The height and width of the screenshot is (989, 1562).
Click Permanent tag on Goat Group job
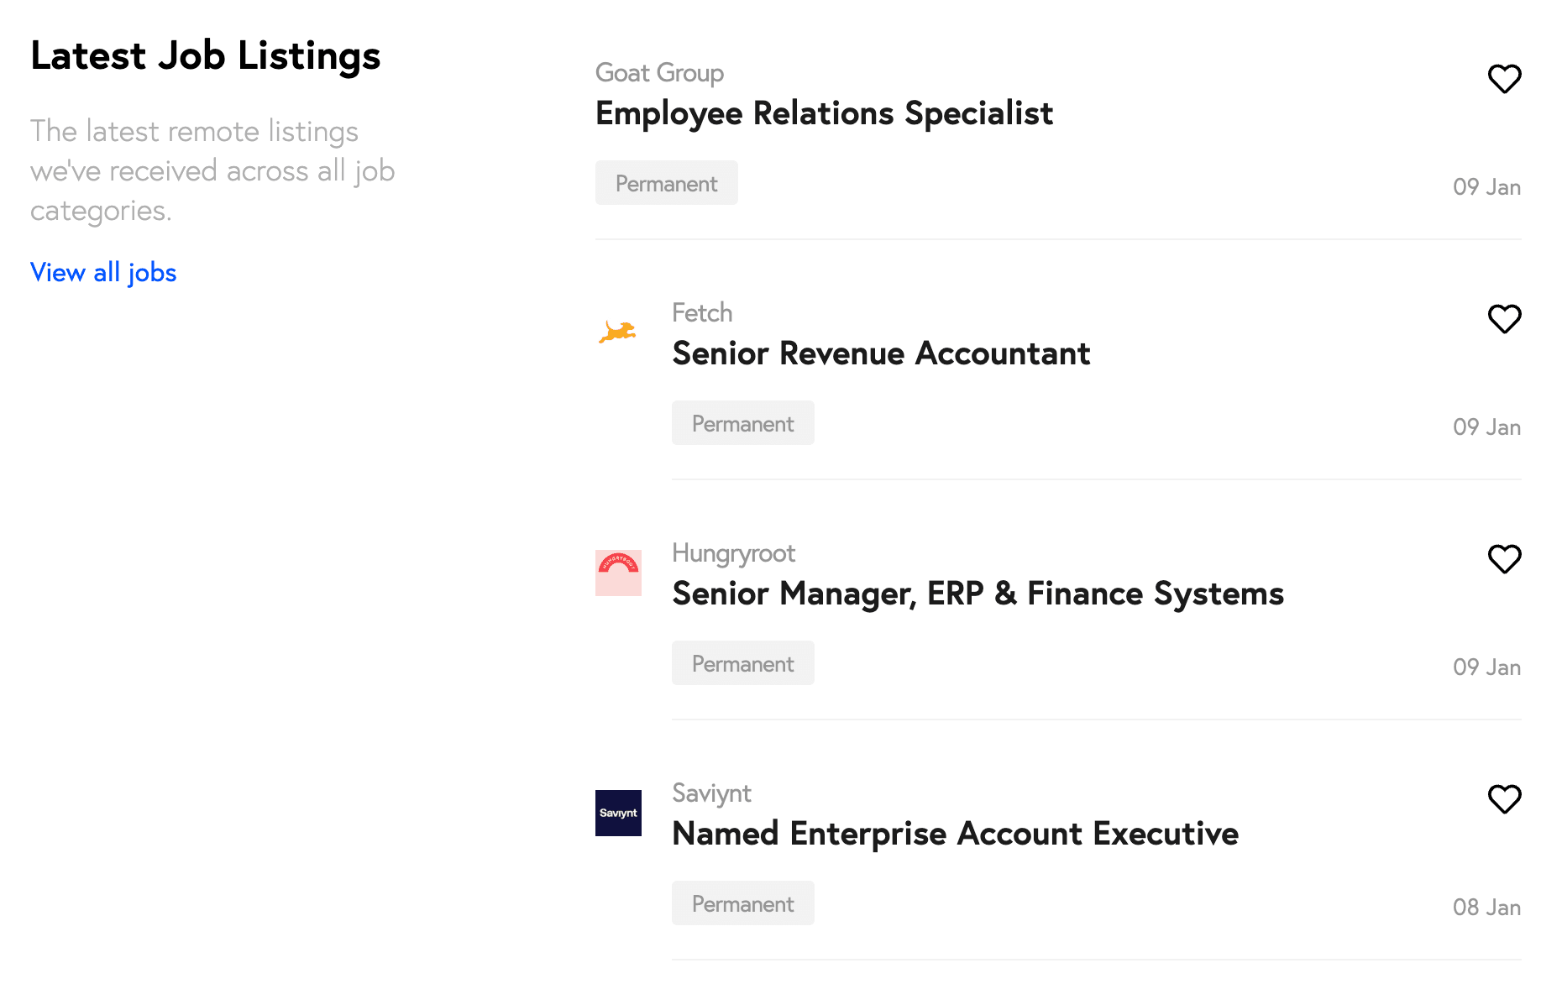click(x=666, y=183)
